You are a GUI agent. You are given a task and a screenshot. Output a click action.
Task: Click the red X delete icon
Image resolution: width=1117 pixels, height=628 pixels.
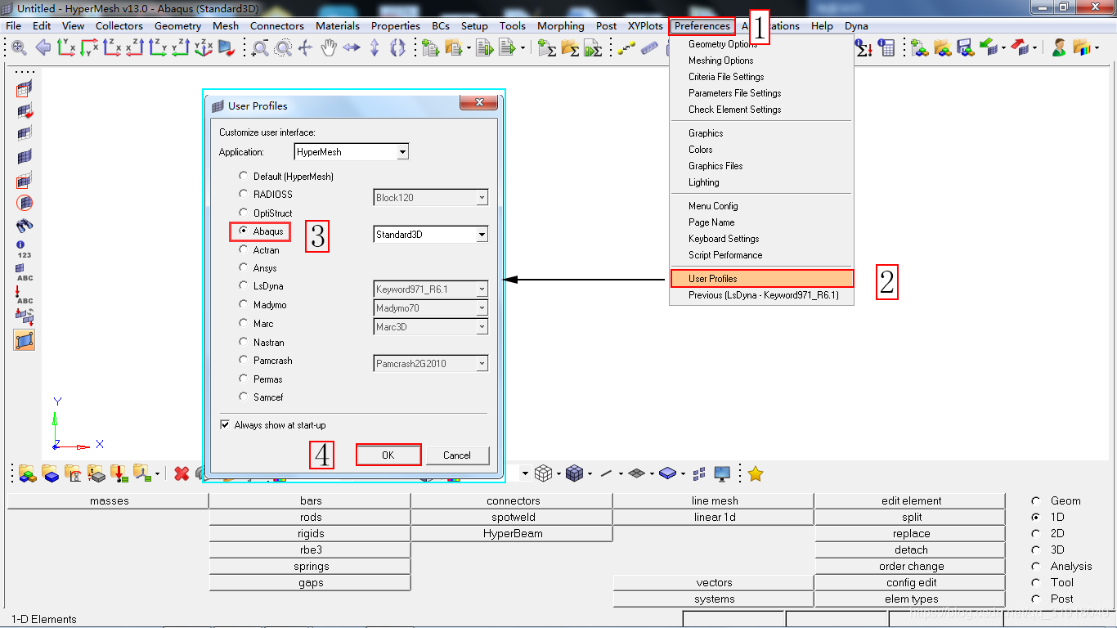tap(182, 473)
